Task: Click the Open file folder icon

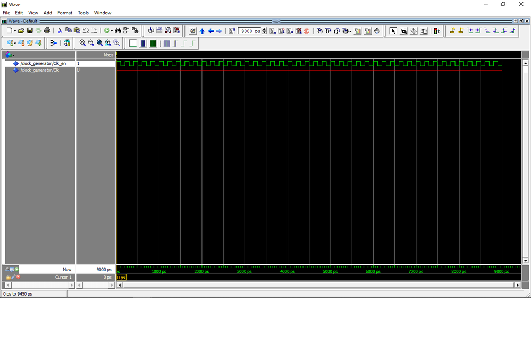Action: [x=21, y=31]
